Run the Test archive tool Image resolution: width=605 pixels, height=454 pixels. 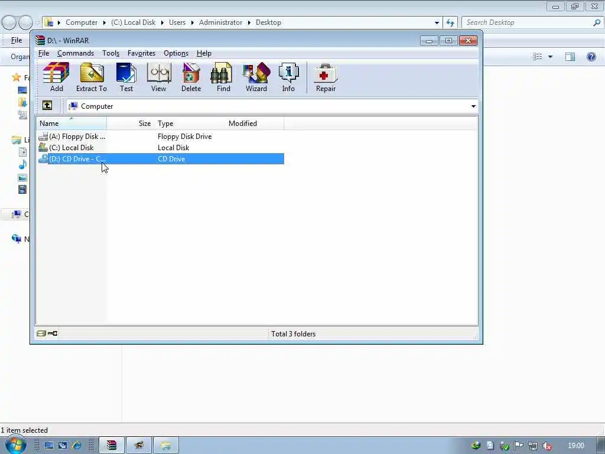point(126,77)
